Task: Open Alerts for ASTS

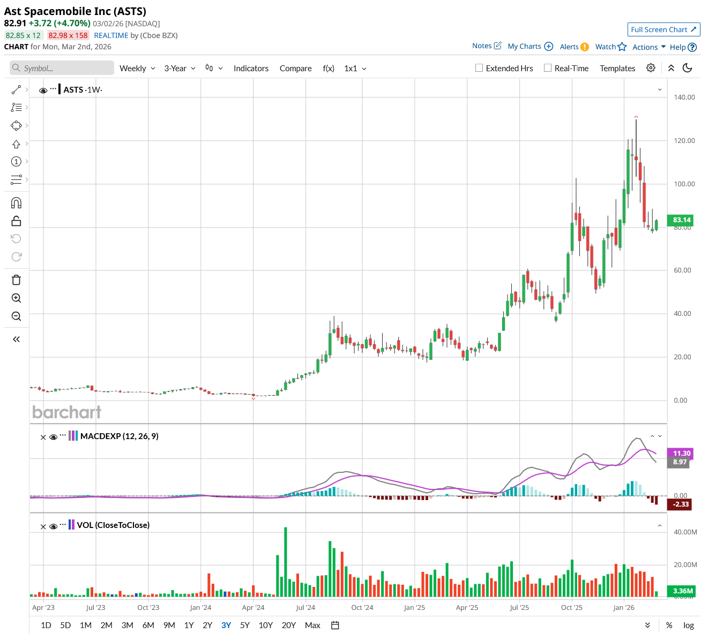Action: click(x=575, y=47)
